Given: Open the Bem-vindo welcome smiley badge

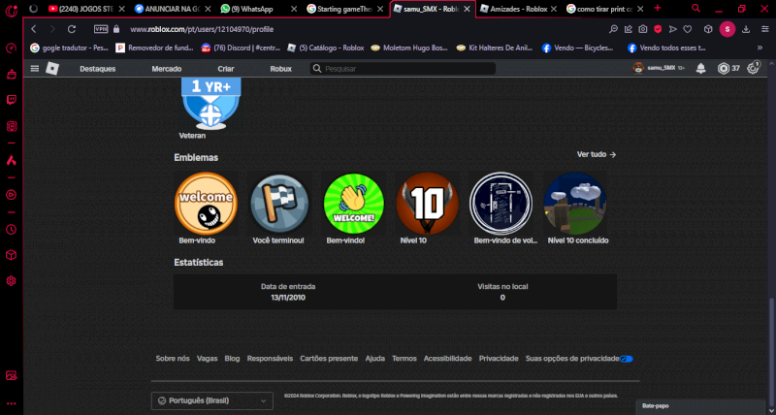Looking at the screenshot, I should point(206,204).
